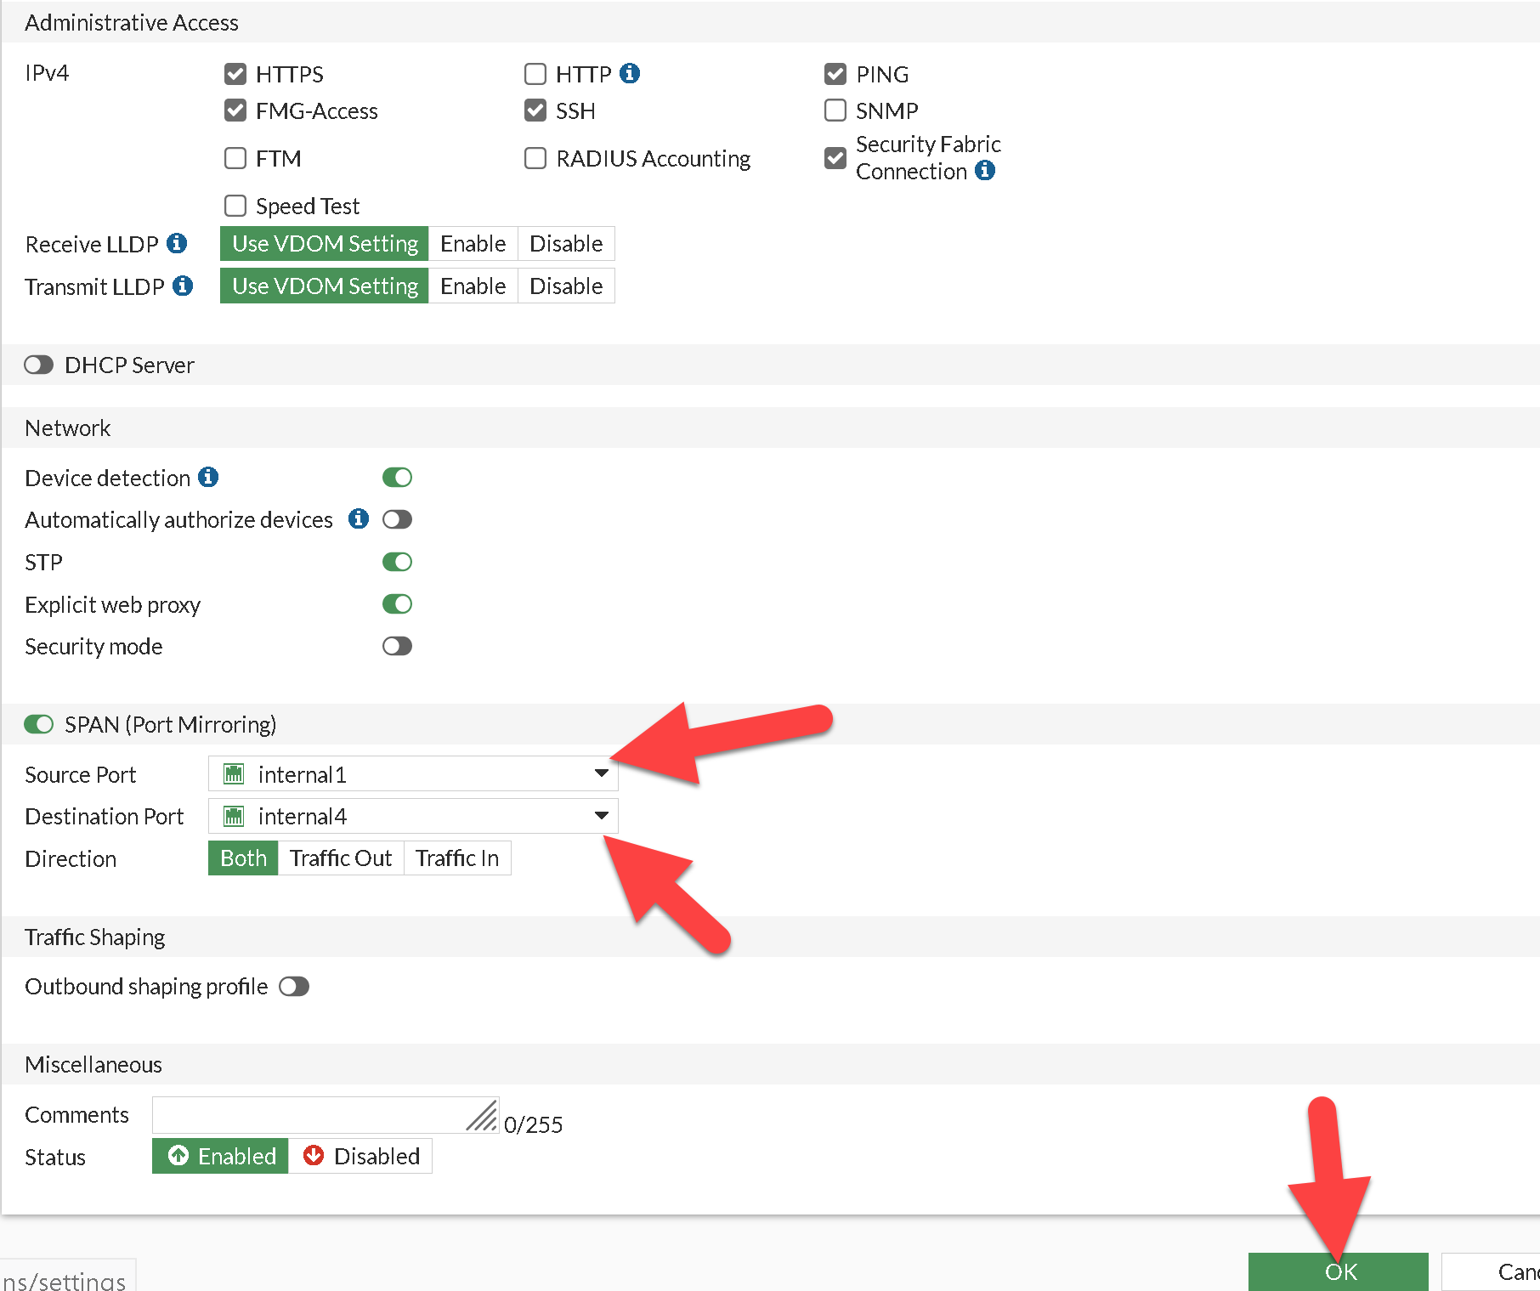The height and width of the screenshot is (1291, 1540).
Task: Enable the SNMP checkbox
Action: [x=835, y=110]
